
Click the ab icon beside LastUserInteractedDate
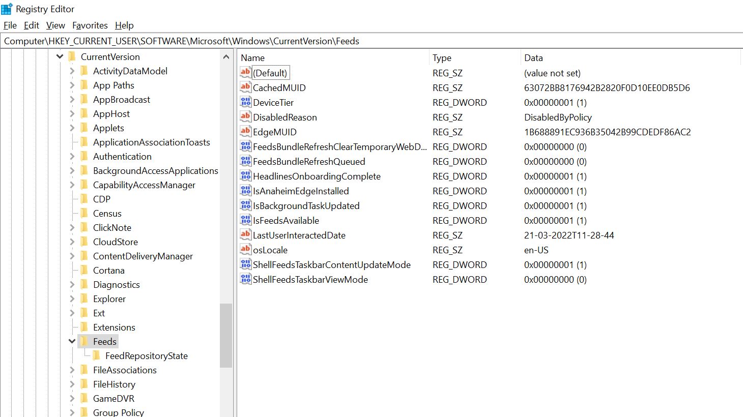click(245, 235)
